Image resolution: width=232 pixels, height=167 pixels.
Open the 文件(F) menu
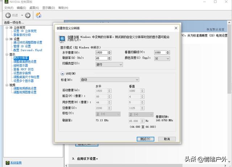click(9, 8)
